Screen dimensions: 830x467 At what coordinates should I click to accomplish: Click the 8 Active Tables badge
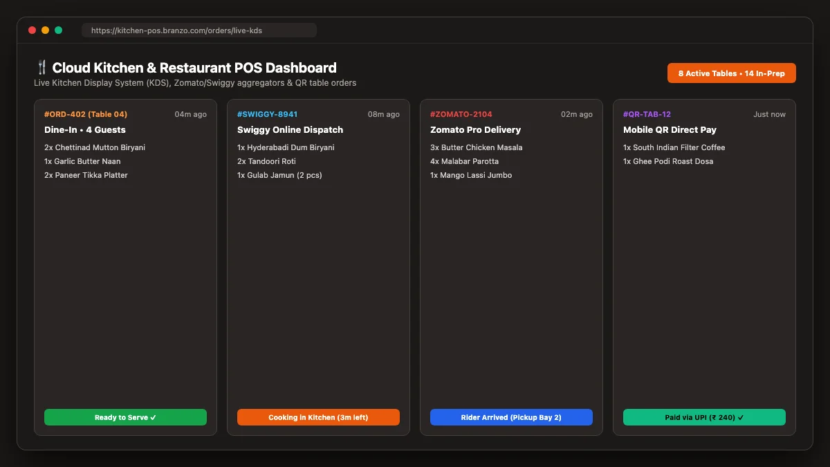click(732, 73)
